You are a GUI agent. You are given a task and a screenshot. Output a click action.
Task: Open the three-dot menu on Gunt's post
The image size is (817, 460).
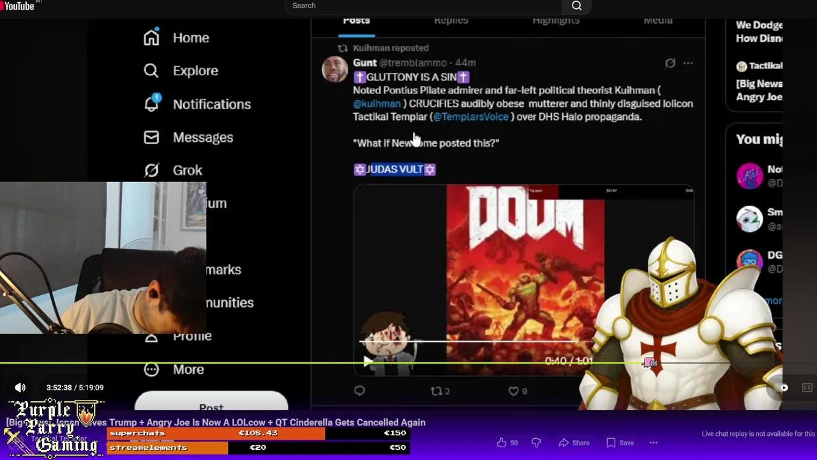[688, 63]
